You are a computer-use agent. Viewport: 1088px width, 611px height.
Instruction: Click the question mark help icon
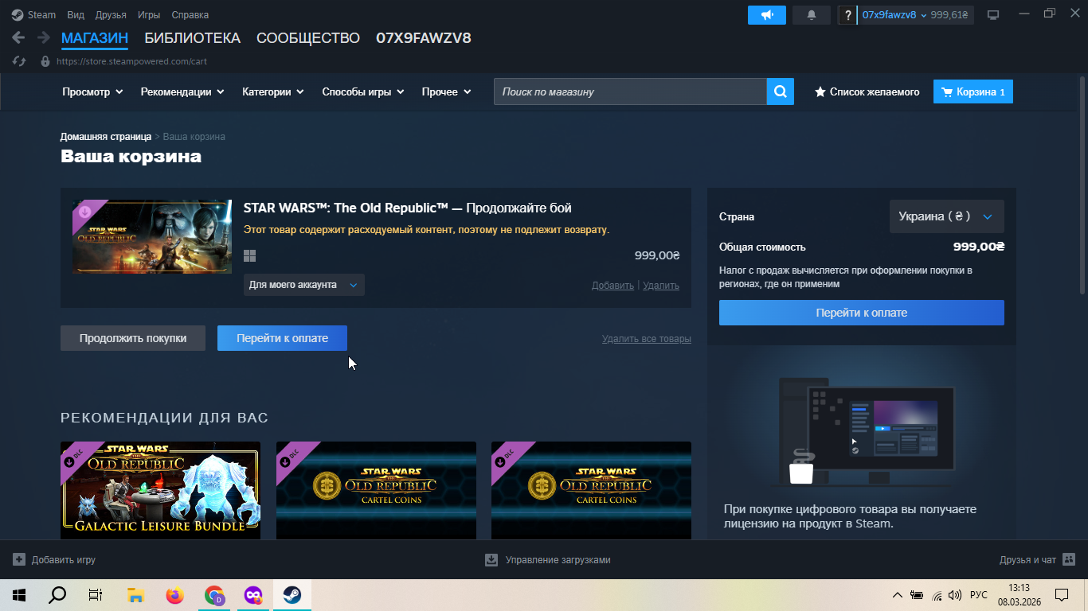click(x=847, y=15)
